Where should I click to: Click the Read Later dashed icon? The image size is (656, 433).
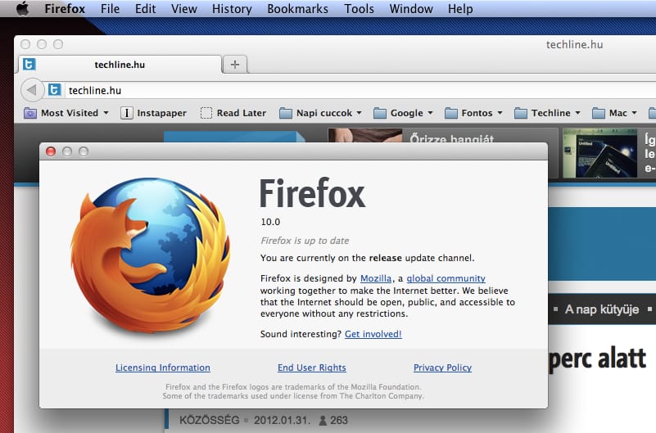pyautogui.click(x=206, y=113)
